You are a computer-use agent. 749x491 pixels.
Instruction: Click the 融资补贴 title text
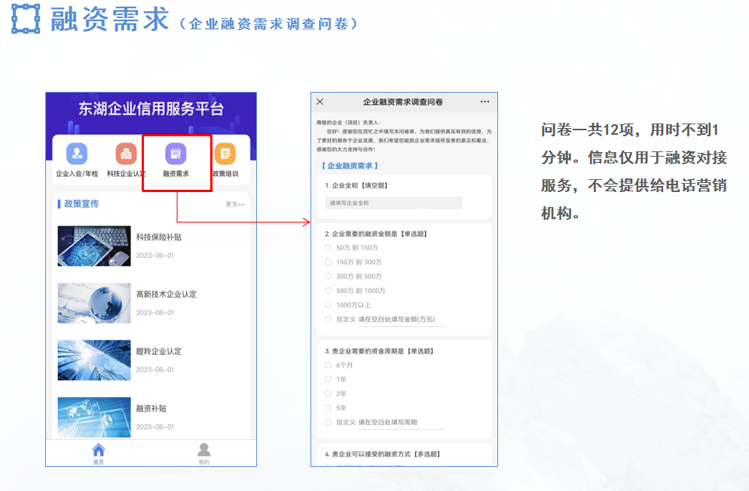click(151, 408)
